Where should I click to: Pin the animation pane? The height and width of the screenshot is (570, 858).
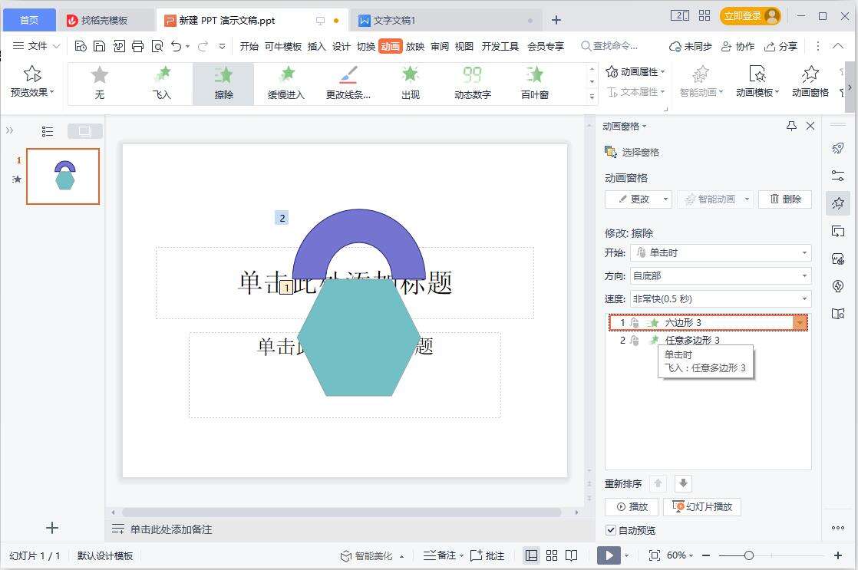click(x=791, y=126)
